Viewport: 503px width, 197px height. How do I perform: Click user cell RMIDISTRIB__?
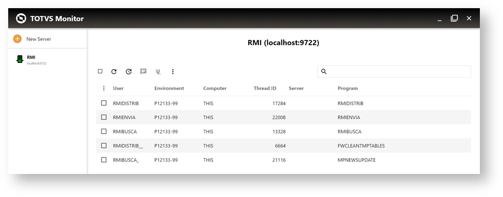tap(128, 146)
